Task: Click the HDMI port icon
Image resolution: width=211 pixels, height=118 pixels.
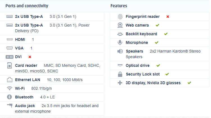Action: click(x=10, y=39)
